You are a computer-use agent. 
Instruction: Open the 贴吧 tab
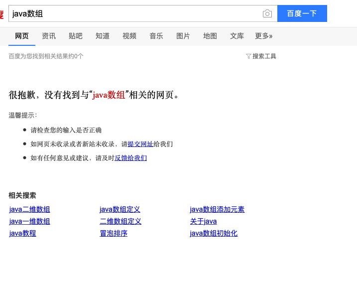pyautogui.click(x=76, y=36)
